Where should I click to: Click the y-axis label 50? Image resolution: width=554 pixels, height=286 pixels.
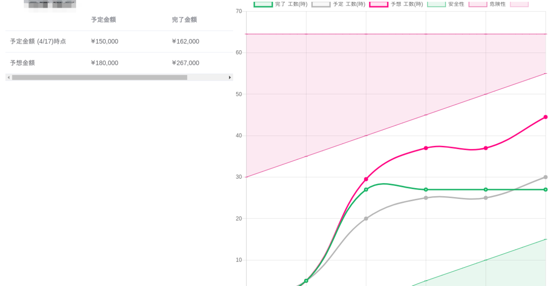(x=239, y=94)
